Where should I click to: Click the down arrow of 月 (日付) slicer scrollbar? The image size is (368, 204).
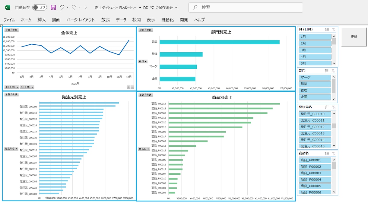(x=334, y=63)
